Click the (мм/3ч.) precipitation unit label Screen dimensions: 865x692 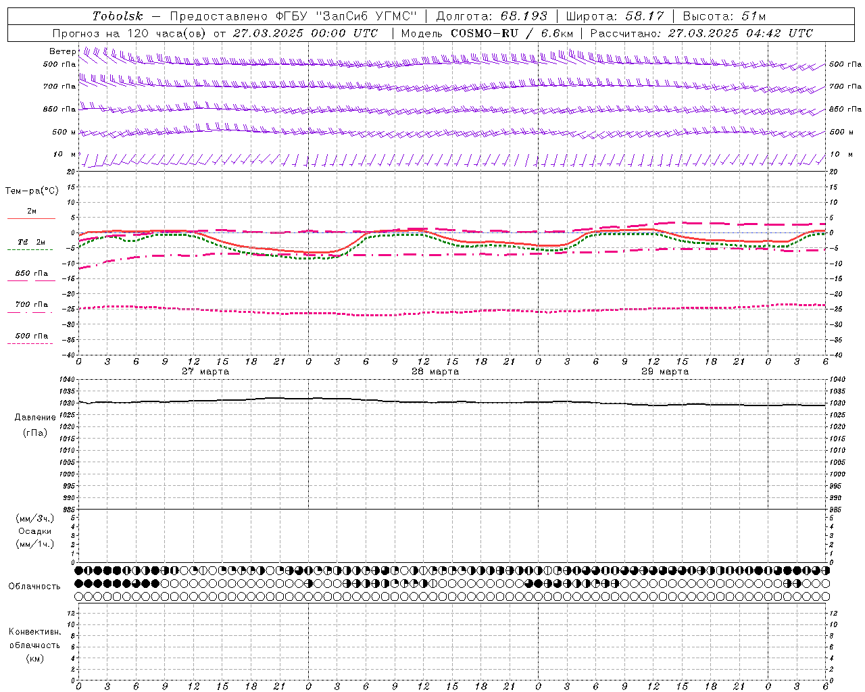coord(34,518)
